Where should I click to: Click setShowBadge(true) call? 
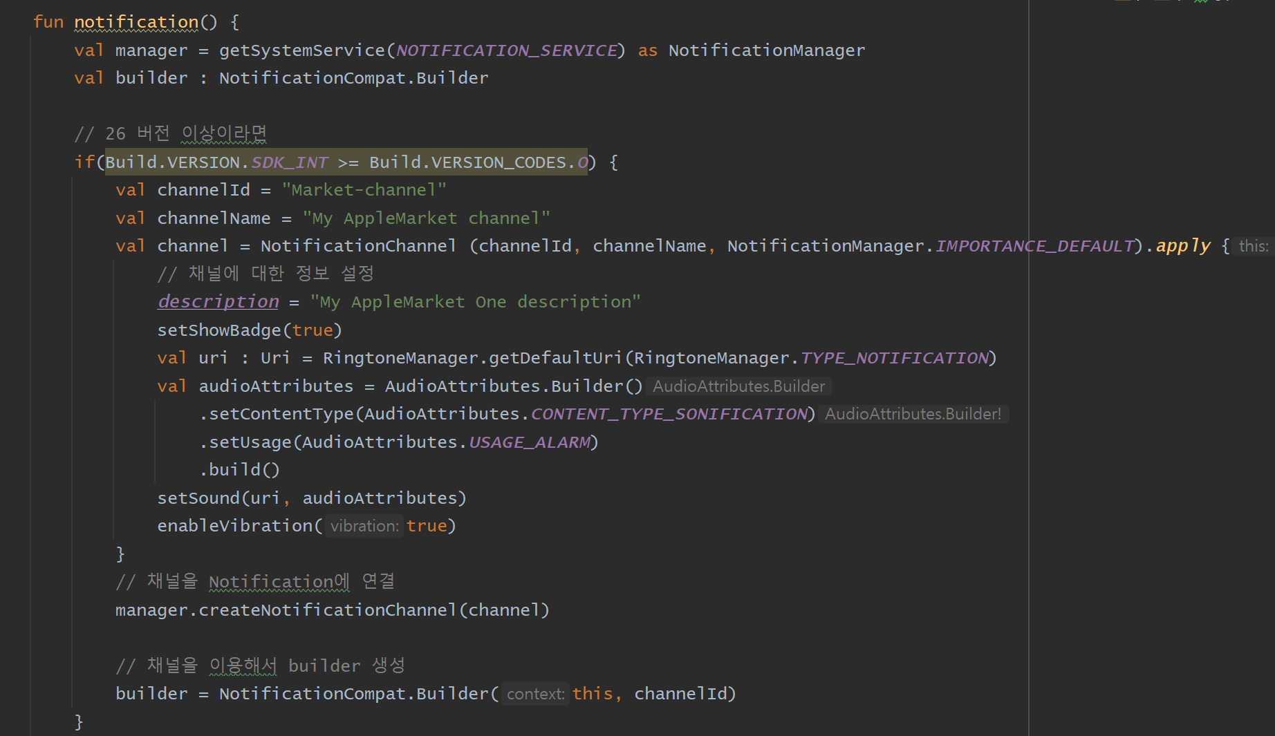(250, 330)
